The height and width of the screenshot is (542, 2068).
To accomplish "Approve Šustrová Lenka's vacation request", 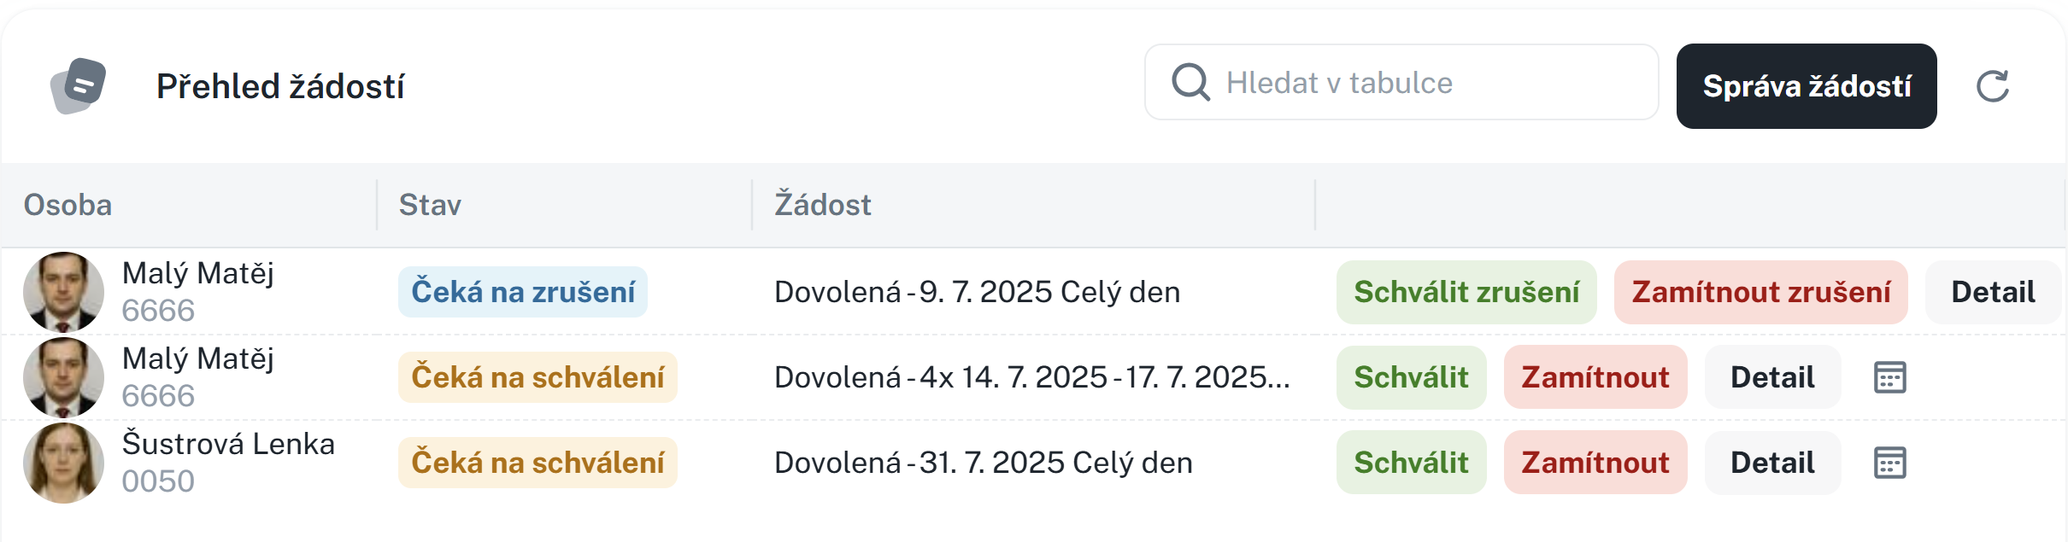I will [1411, 463].
